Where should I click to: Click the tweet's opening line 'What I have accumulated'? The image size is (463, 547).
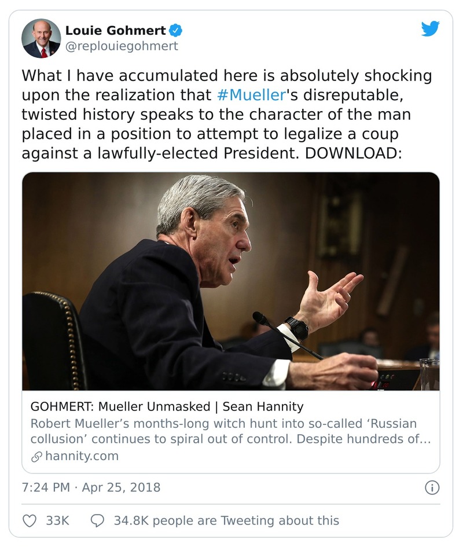coord(116,76)
